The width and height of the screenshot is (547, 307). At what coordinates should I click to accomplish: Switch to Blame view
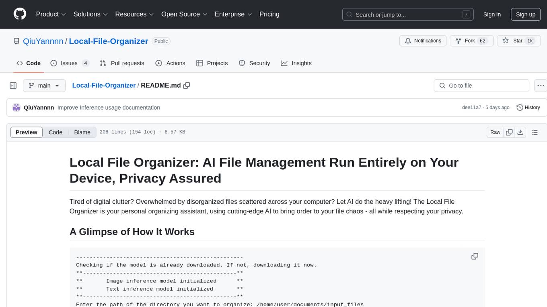(x=82, y=132)
